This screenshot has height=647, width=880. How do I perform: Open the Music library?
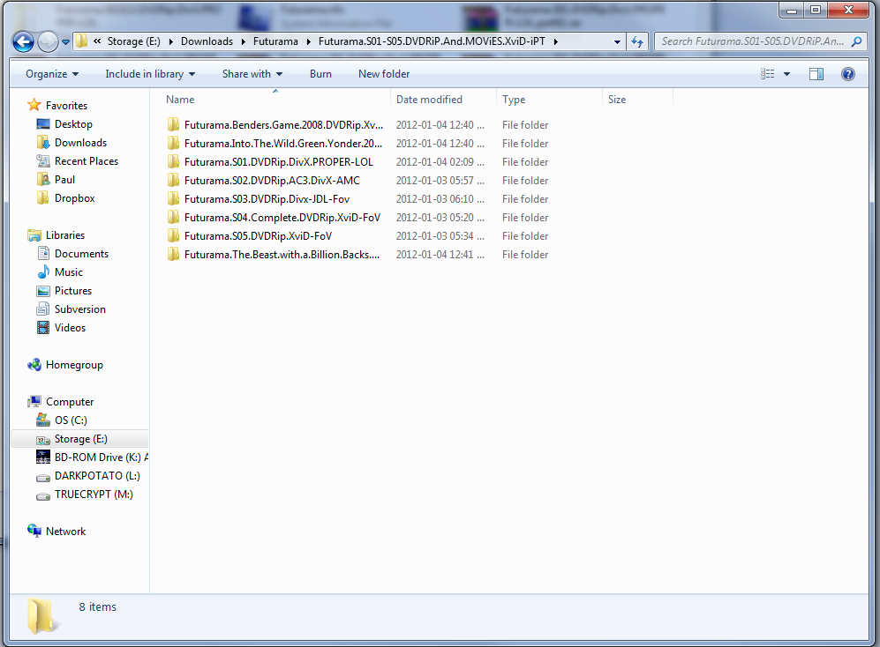click(x=69, y=271)
